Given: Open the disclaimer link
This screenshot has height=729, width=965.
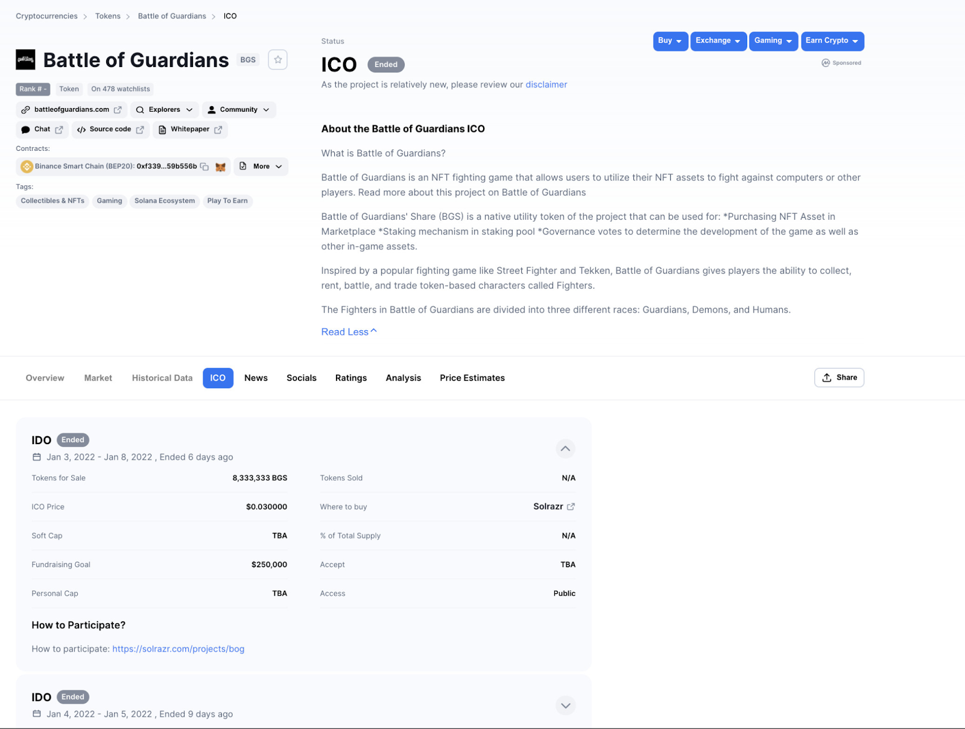Looking at the screenshot, I should click(x=546, y=85).
